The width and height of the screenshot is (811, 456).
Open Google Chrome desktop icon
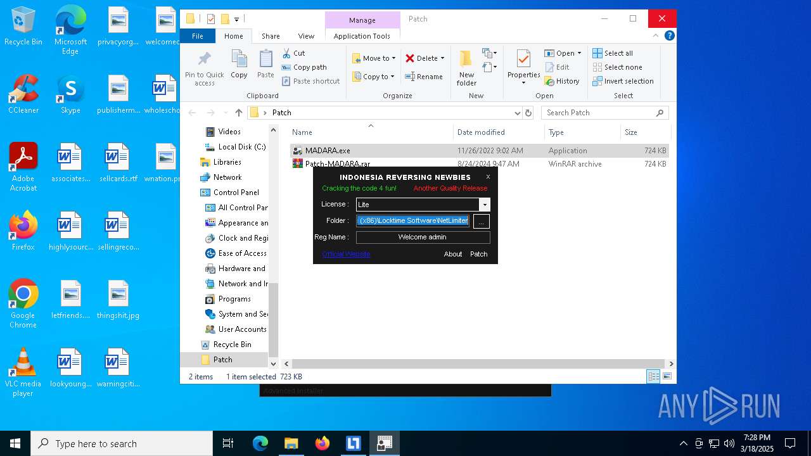tap(23, 304)
